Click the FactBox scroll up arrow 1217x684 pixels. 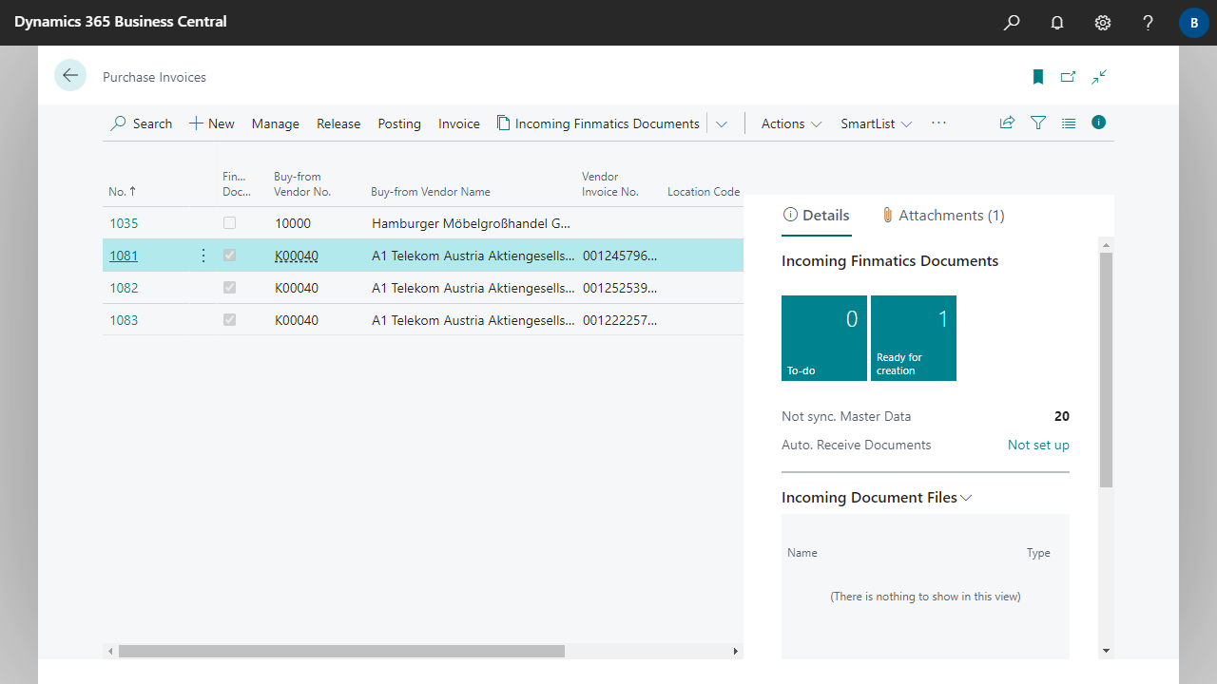click(1106, 244)
